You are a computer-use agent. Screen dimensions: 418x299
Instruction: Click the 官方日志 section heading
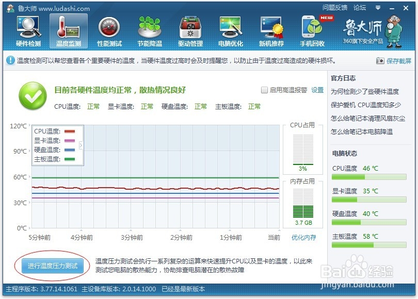[x=343, y=78]
